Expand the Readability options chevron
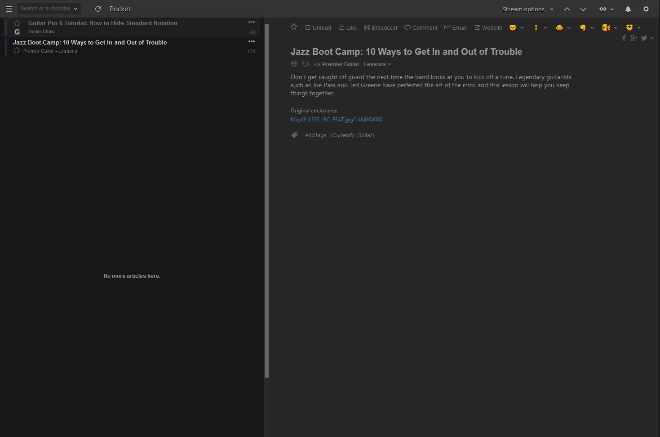This screenshot has width=660, height=437. coord(569,28)
